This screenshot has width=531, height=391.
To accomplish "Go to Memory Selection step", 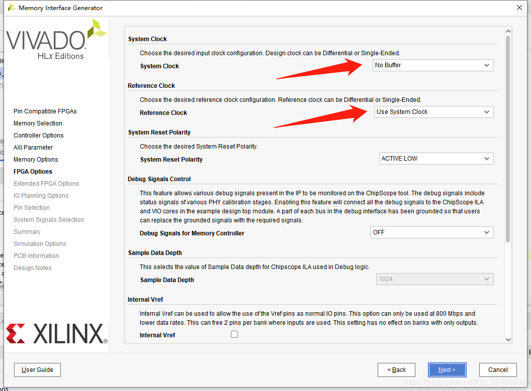I will [x=38, y=123].
